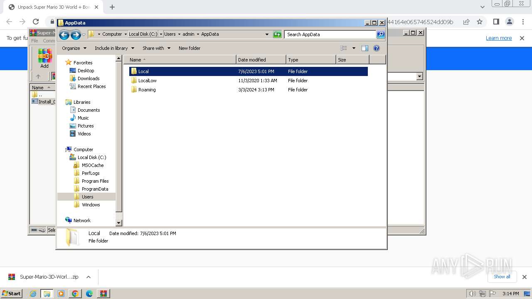Click Chrome share page icon
The width and height of the screenshot is (532, 299).
coord(466,22)
